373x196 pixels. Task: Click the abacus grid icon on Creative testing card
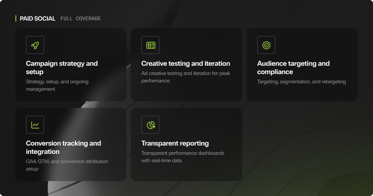(150, 45)
